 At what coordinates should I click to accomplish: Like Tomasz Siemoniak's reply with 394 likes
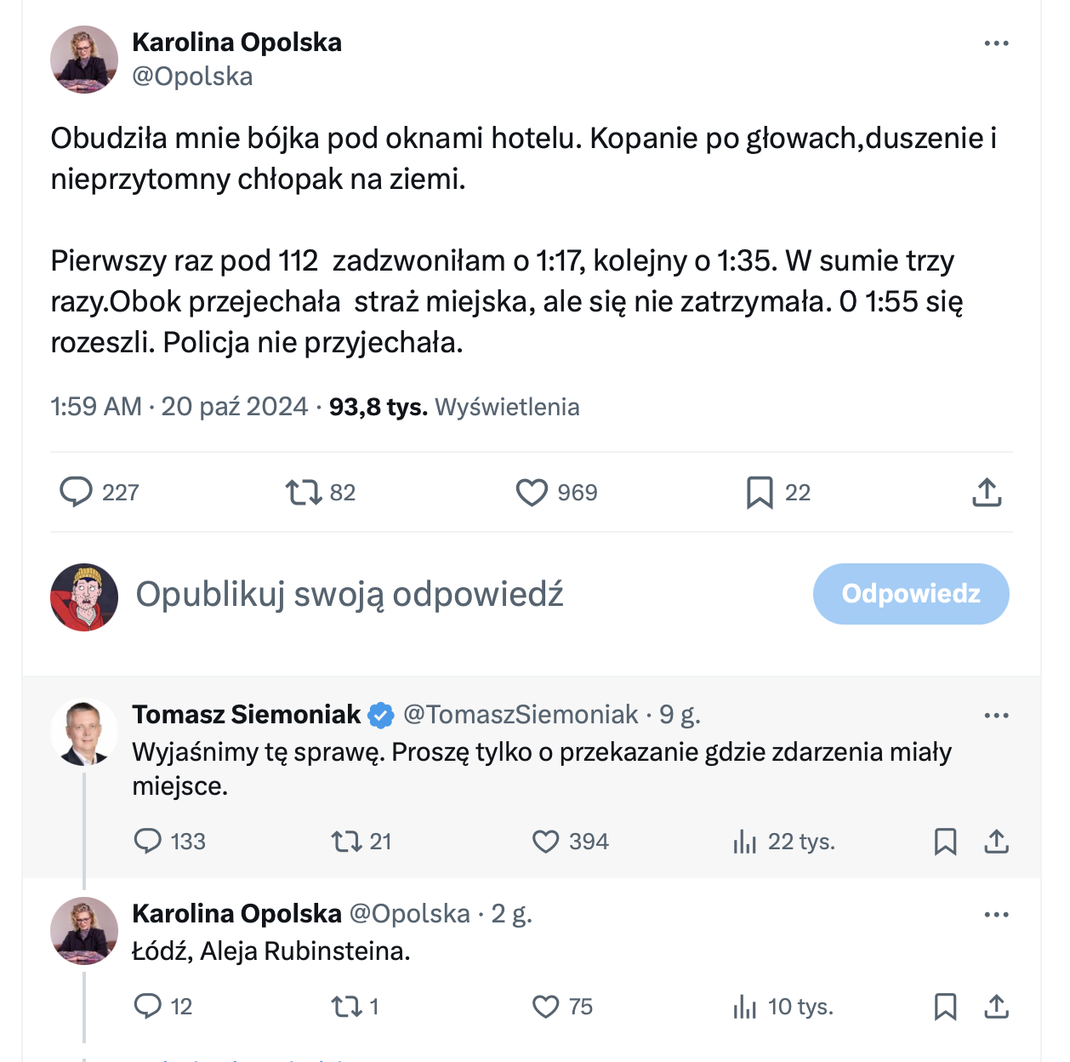coord(545,842)
